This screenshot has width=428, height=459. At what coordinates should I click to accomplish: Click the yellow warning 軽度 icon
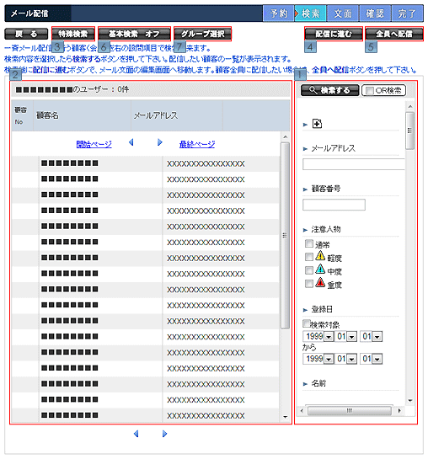(320, 256)
